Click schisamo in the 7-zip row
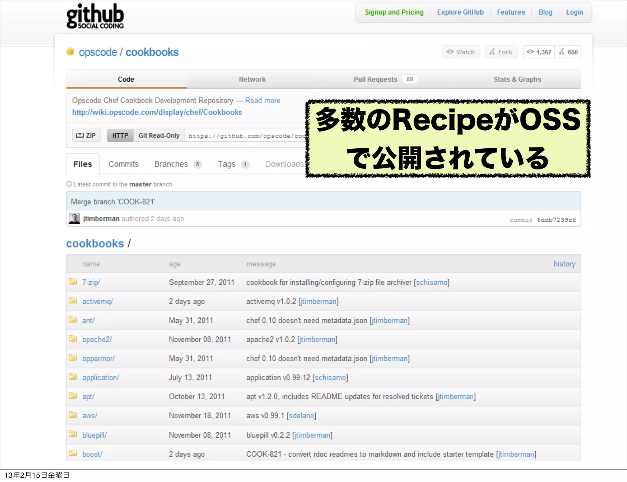Image resolution: width=627 pixels, height=482 pixels. coord(432,282)
